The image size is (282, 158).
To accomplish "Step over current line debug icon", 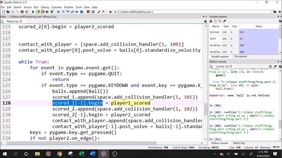I will 63,12.
